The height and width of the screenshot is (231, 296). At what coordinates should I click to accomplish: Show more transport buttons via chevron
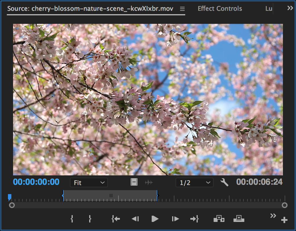point(273,216)
